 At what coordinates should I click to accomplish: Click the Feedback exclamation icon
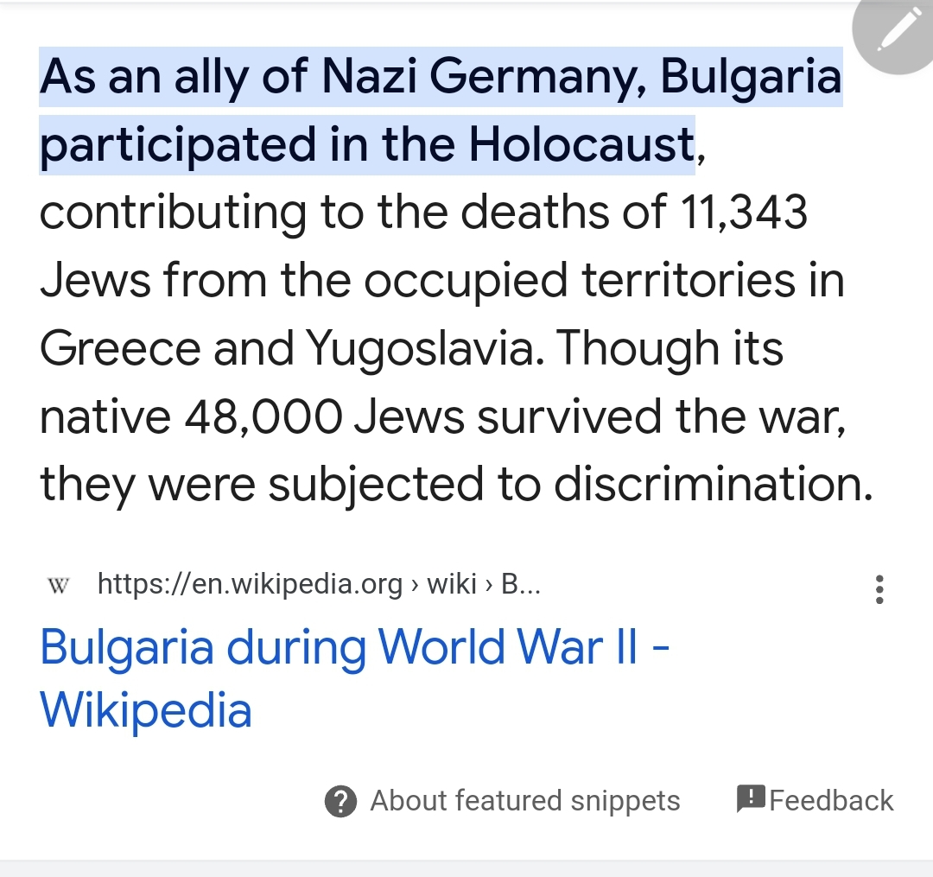(x=751, y=799)
